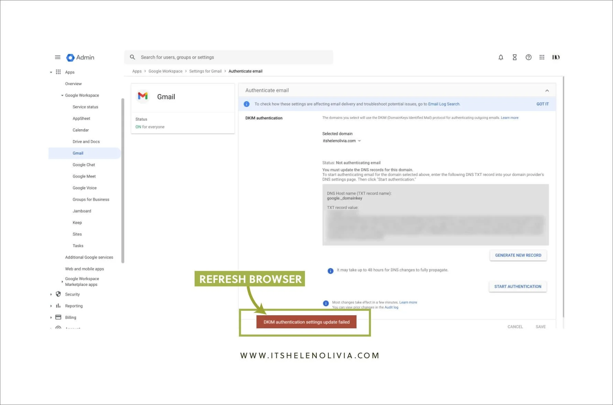Click the Billing card icon
The width and height of the screenshot is (613, 405).
click(x=58, y=317)
